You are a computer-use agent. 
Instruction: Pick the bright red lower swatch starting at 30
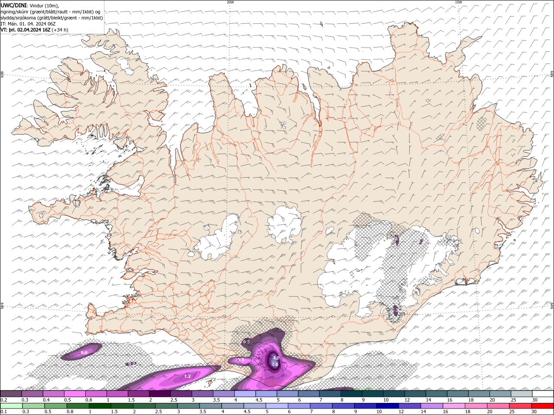click(x=542, y=406)
